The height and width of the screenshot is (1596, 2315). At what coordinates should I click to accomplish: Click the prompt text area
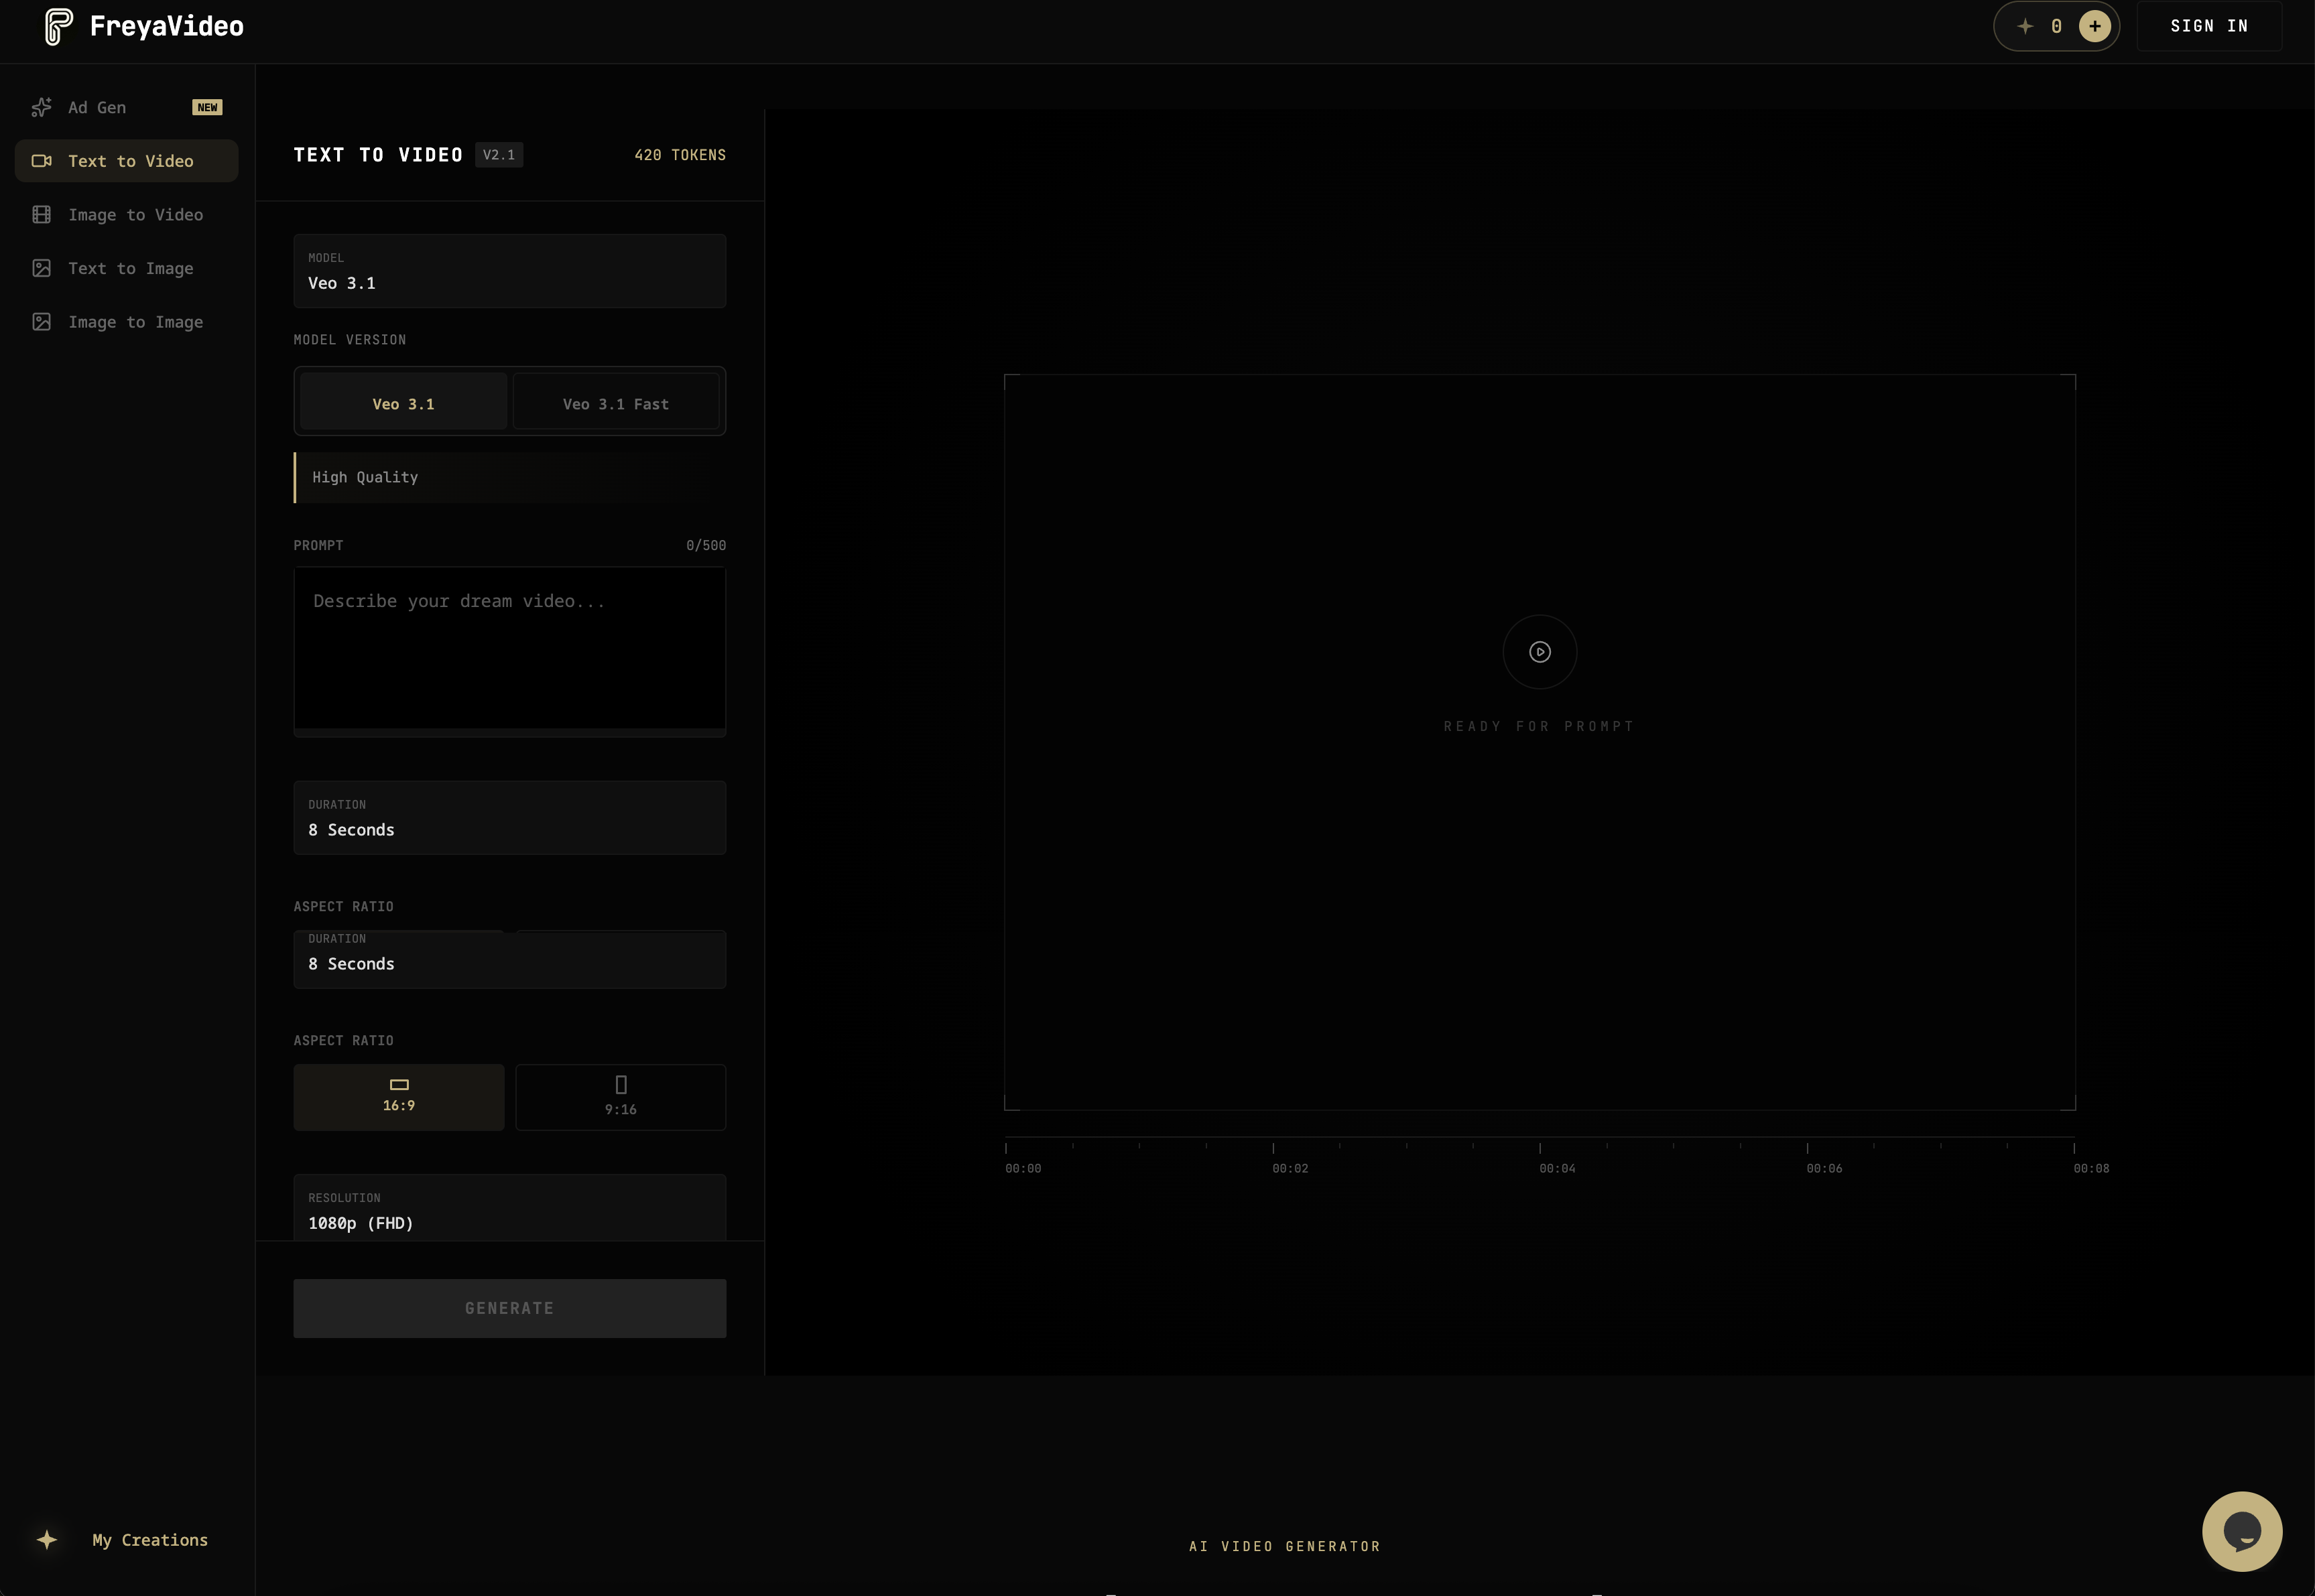point(509,650)
